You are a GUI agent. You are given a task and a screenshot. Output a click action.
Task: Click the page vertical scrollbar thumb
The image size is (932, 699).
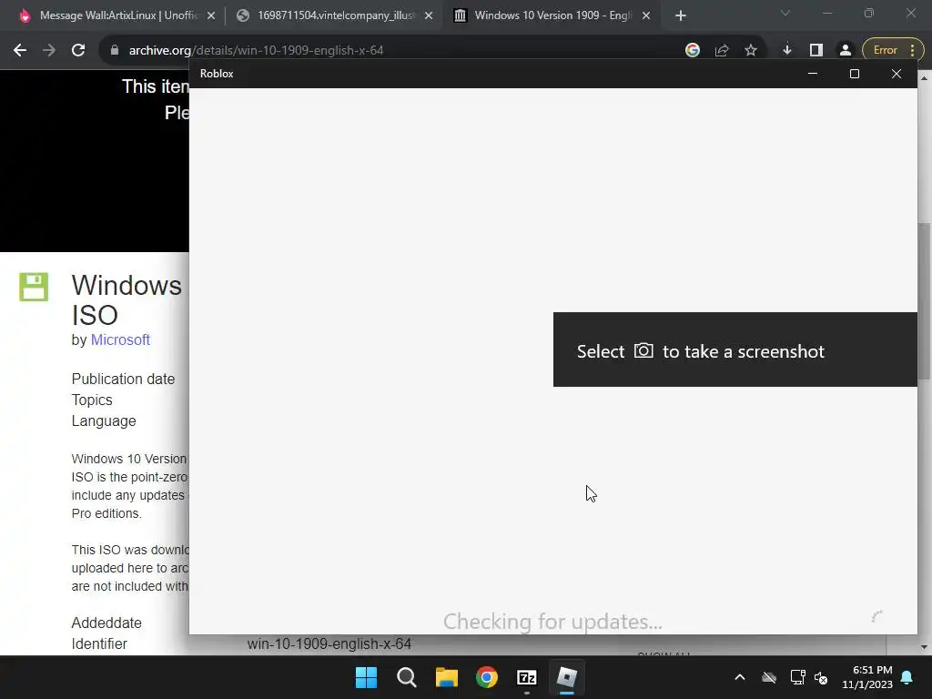tap(925, 301)
